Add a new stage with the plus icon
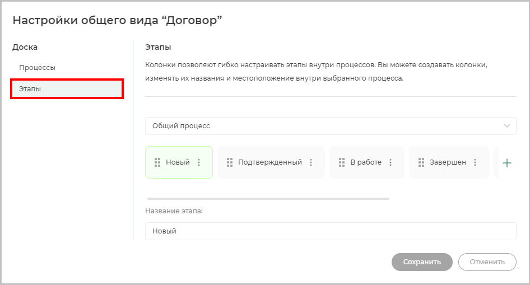The image size is (530, 285). 506,163
